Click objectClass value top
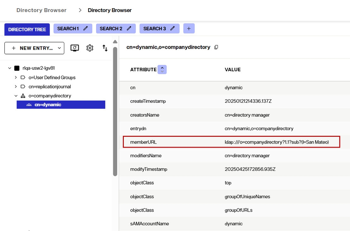The image size is (350, 231). [x=228, y=183]
